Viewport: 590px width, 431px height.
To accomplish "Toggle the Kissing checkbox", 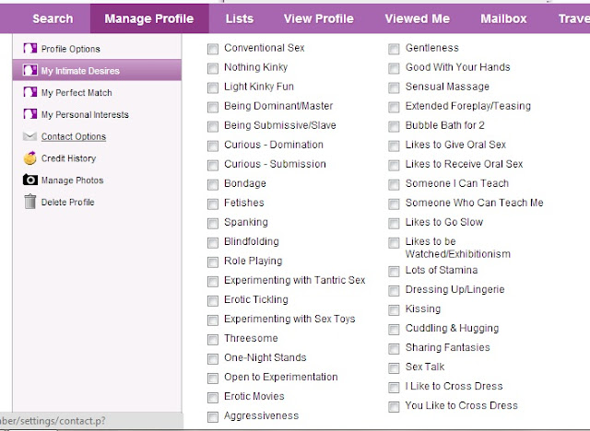I will [x=395, y=309].
